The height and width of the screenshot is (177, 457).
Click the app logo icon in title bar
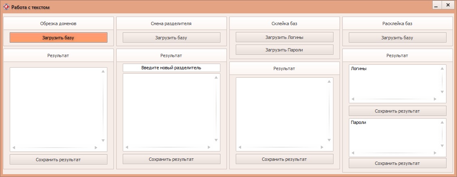(6, 7)
